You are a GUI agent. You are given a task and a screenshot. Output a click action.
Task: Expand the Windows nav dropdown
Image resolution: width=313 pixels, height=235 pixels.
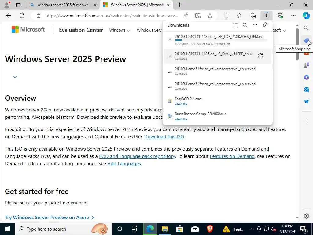(120, 30)
